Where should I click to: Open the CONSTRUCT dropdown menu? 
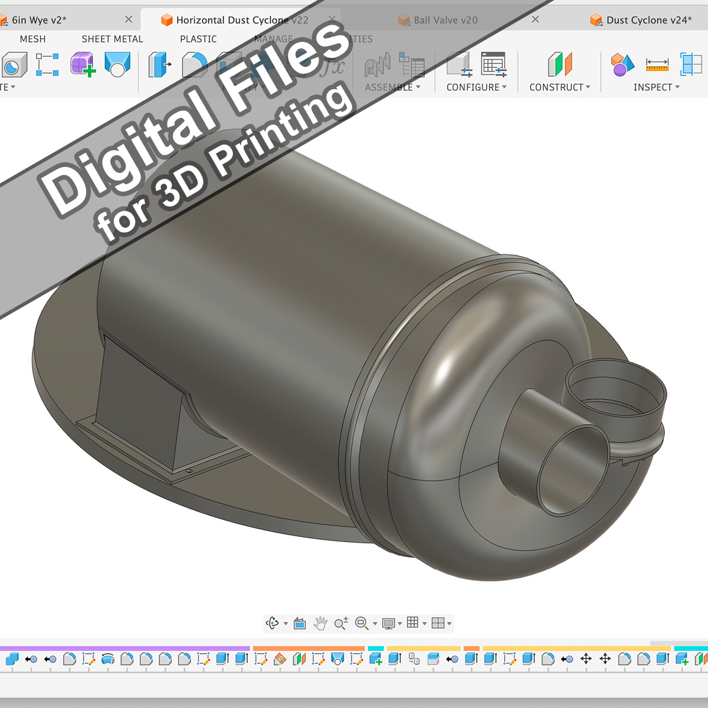(559, 87)
